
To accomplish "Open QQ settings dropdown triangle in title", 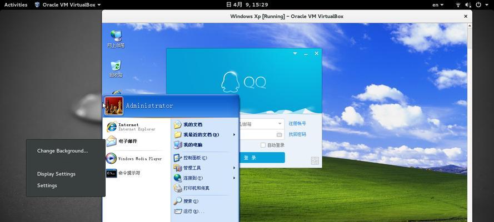I will (295, 53).
